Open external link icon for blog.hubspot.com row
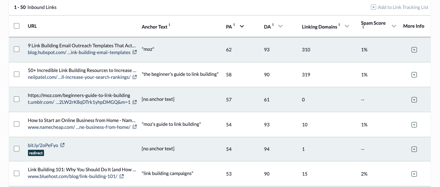Image resolution: width=440 pixels, height=187 pixels. point(134,52)
